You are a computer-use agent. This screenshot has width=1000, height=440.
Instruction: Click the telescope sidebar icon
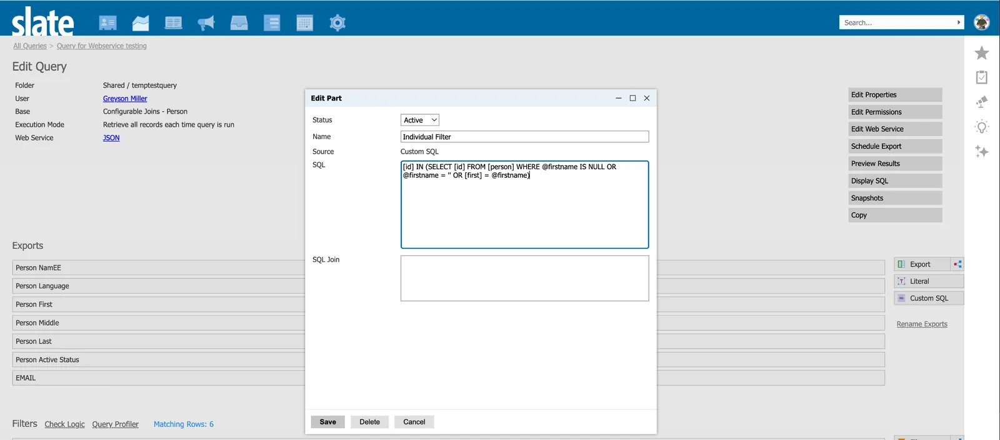pos(982,102)
